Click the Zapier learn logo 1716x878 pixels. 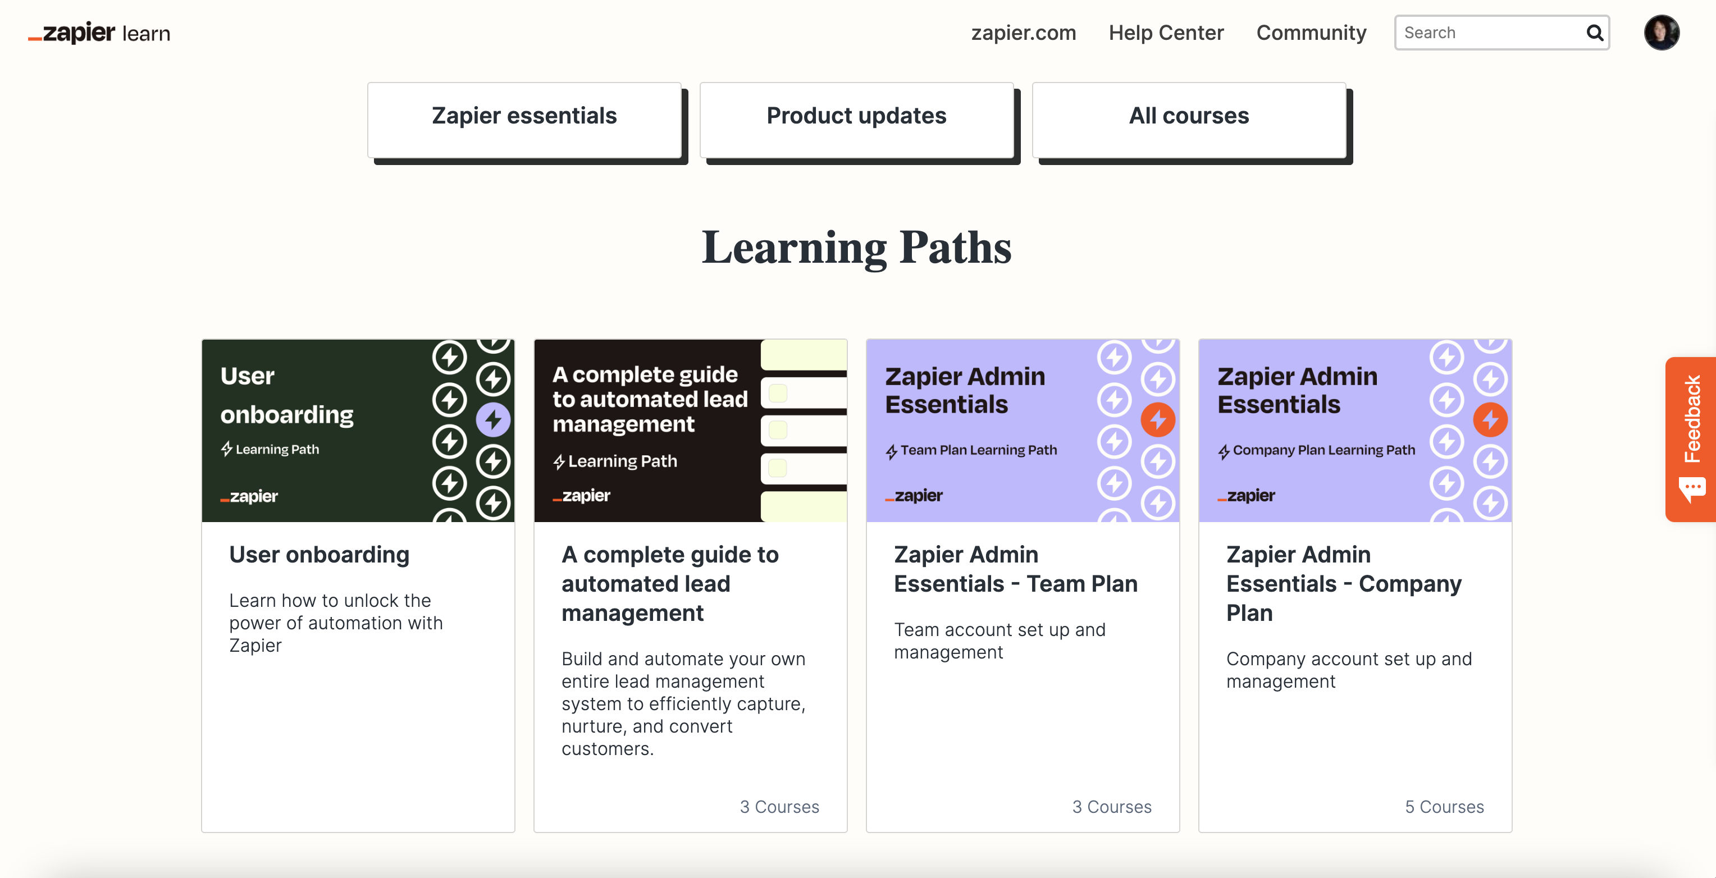pos(99,33)
